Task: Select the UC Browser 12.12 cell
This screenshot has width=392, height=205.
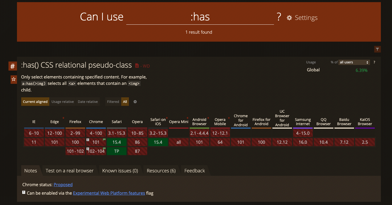Action: (282, 142)
